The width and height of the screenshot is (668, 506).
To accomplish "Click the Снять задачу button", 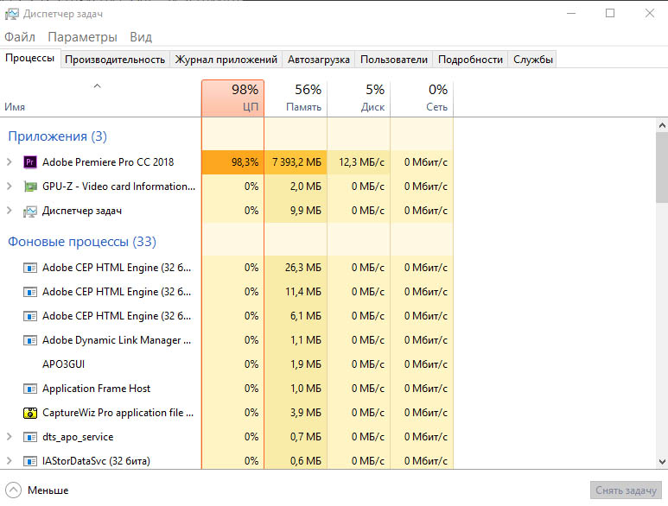I will (x=626, y=490).
